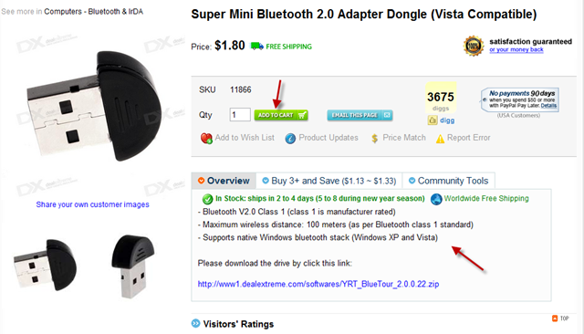Switch to the Community Tools tab
Image resolution: width=584 pixels, height=334 pixels.
point(449,181)
